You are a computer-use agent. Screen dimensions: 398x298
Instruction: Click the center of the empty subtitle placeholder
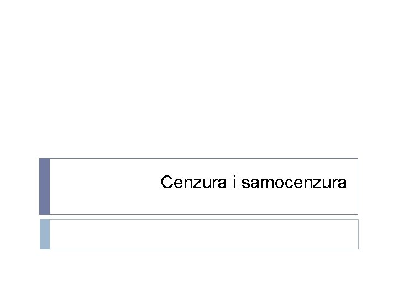click(204, 234)
